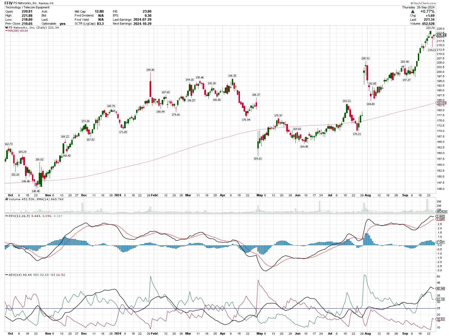
Task: Click the 145.45 October low label
Action: pos(36,191)
